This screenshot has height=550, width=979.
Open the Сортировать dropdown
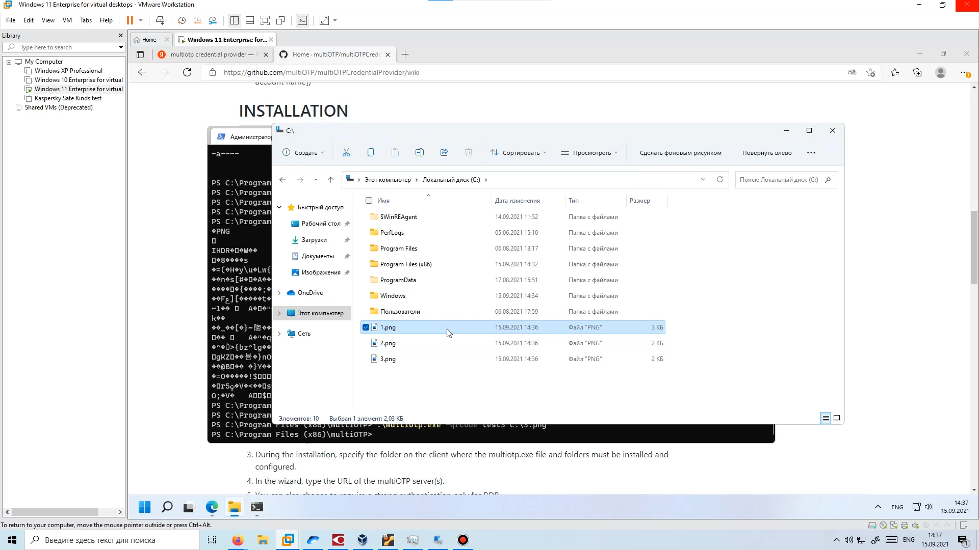518,152
